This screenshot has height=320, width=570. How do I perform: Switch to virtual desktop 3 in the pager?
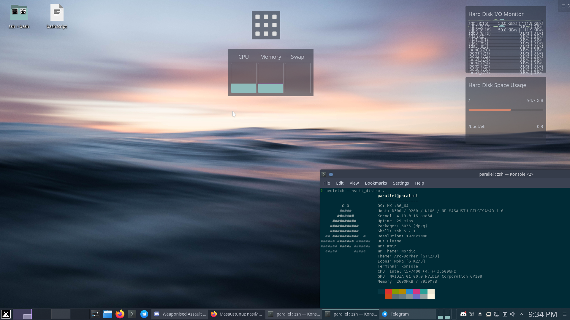click(61, 314)
